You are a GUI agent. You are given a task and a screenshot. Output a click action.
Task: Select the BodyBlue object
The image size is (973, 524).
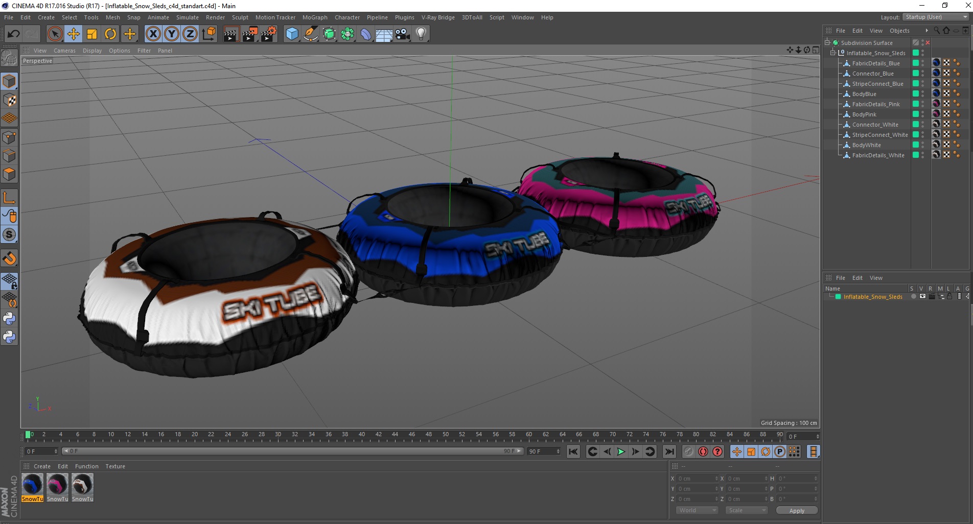click(x=864, y=94)
